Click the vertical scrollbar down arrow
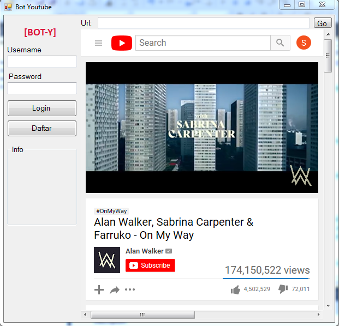 (328, 305)
